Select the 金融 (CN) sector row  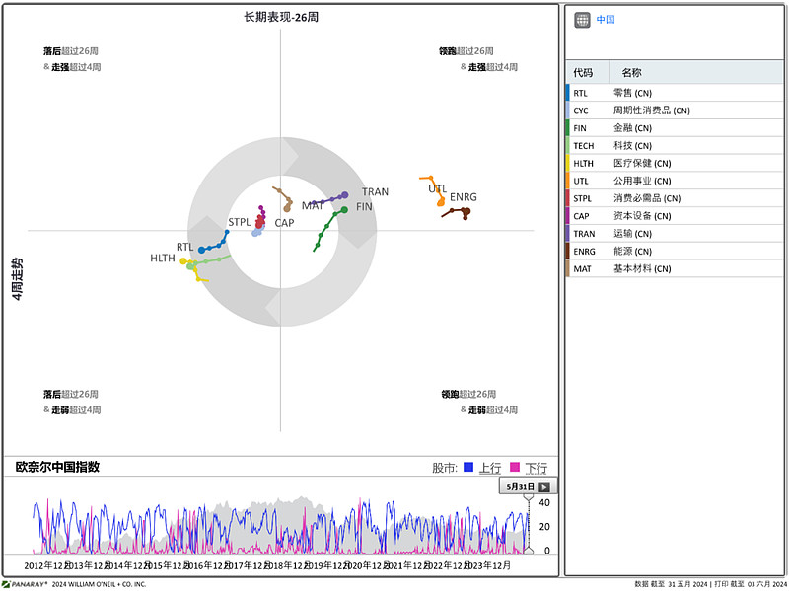[x=632, y=128]
